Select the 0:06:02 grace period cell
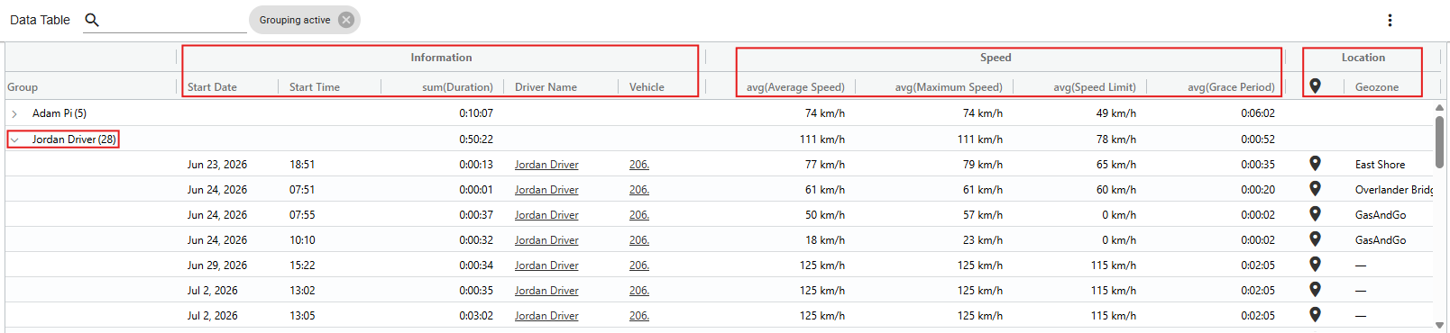1450x333 pixels. point(1258,113)
